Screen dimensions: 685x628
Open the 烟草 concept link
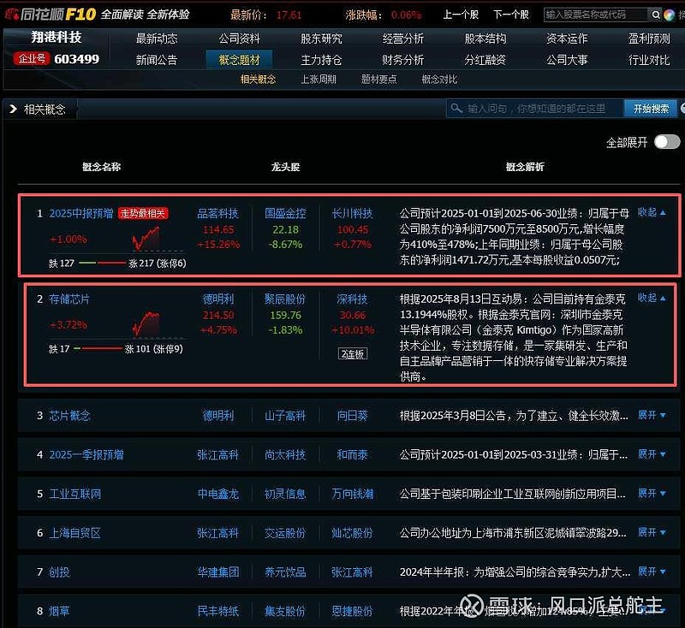(59, 611)
